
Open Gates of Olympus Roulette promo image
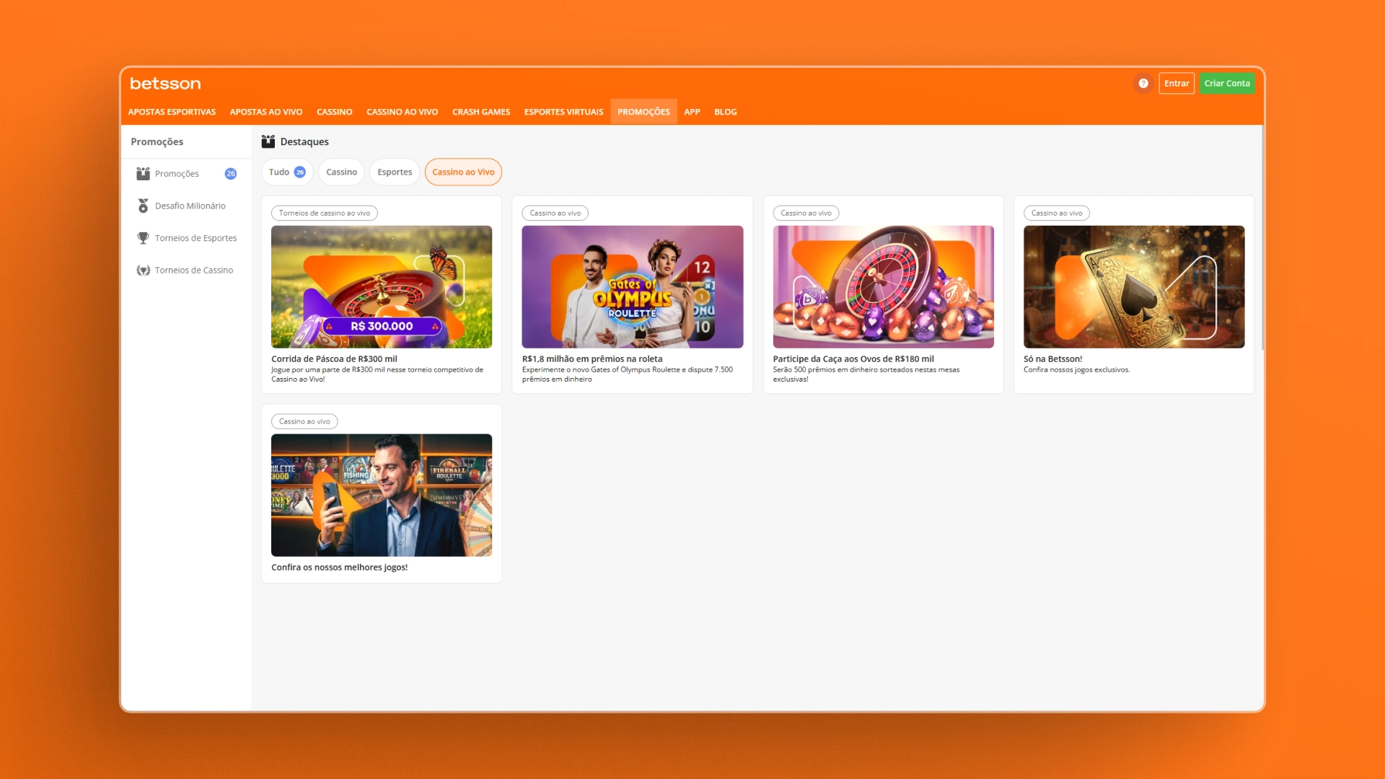[633, 287]
